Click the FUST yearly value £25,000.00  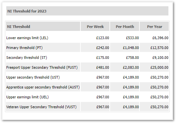click(160, 67)
